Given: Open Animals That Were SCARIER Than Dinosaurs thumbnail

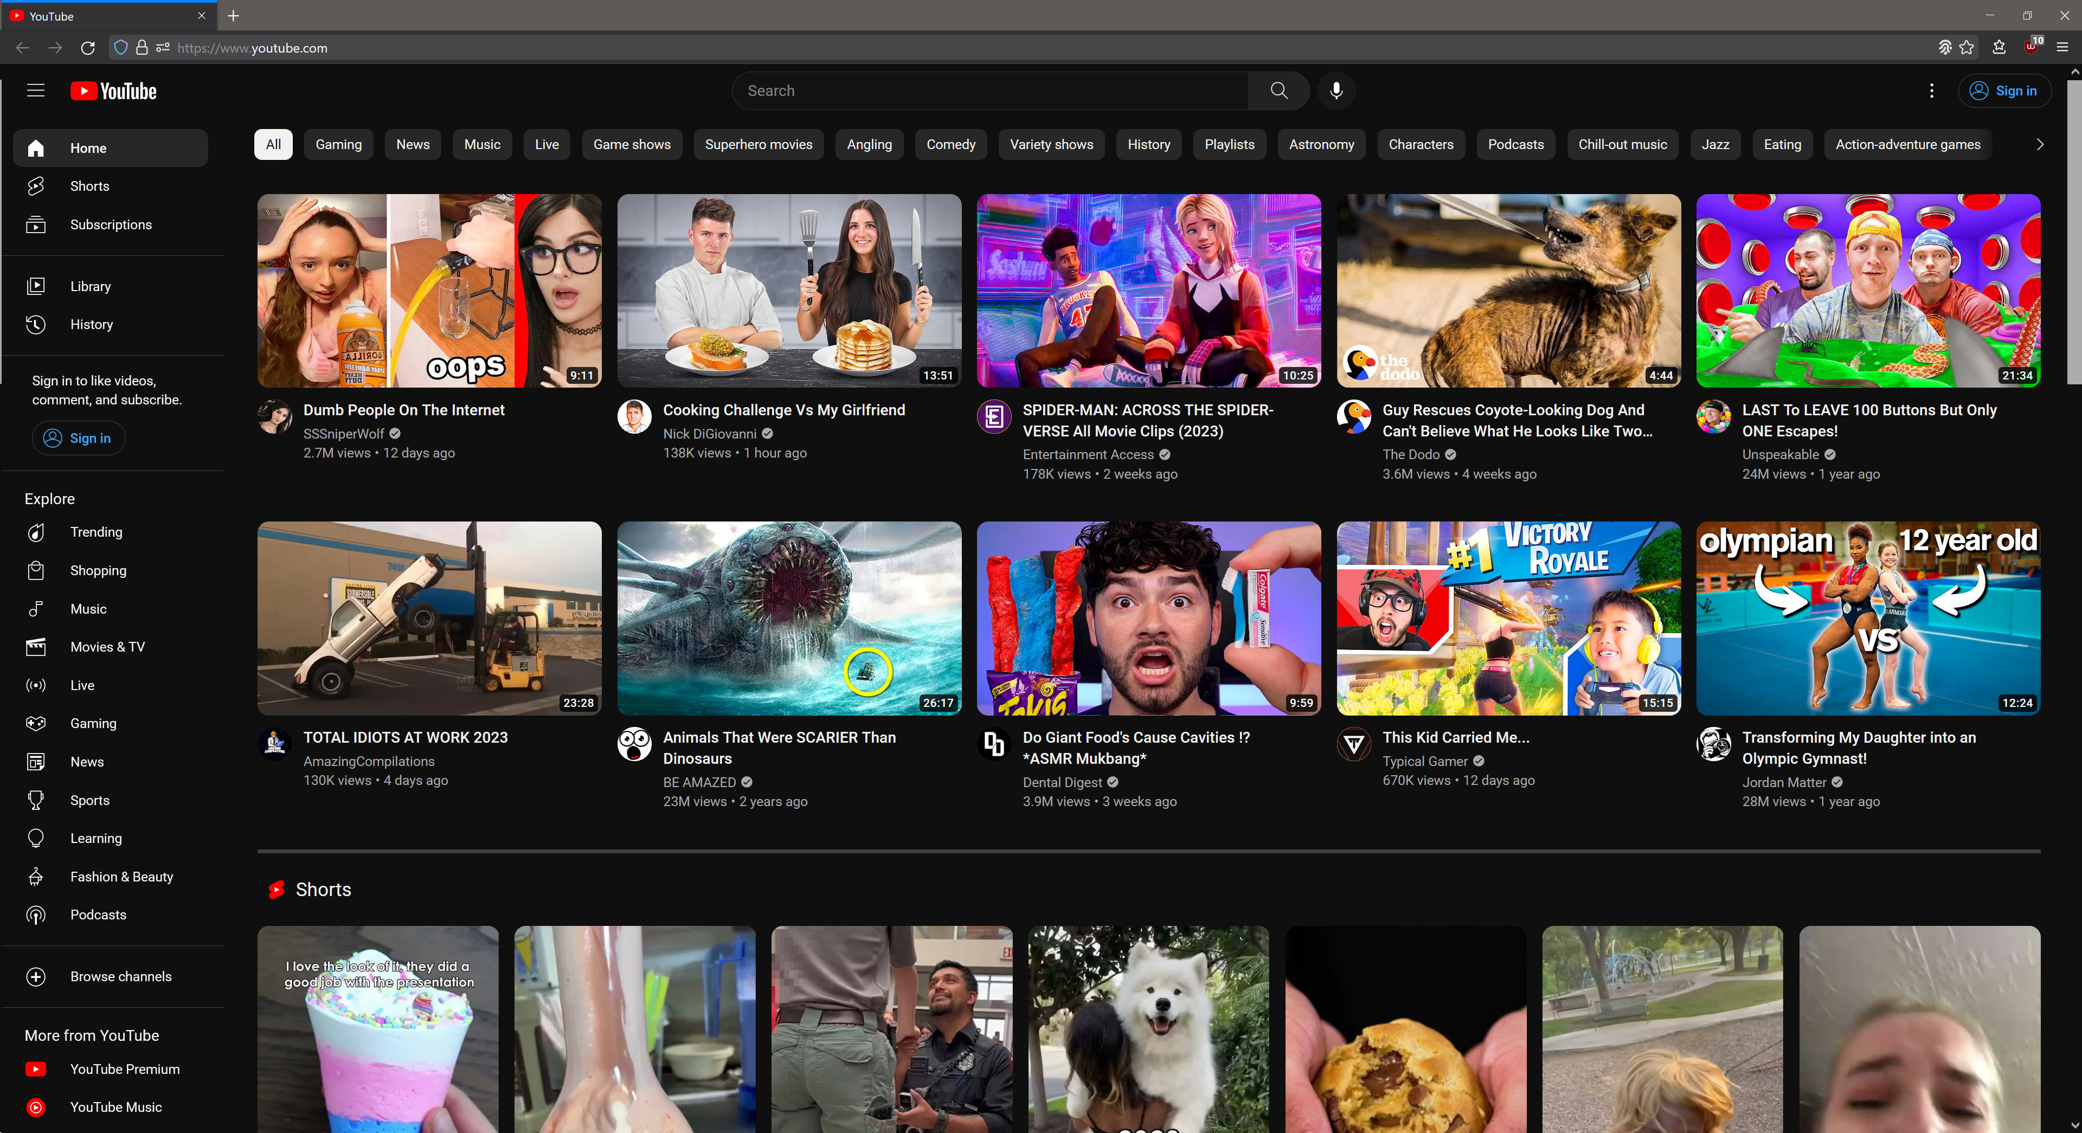Looking at the screenshot, I should point(789,618).
